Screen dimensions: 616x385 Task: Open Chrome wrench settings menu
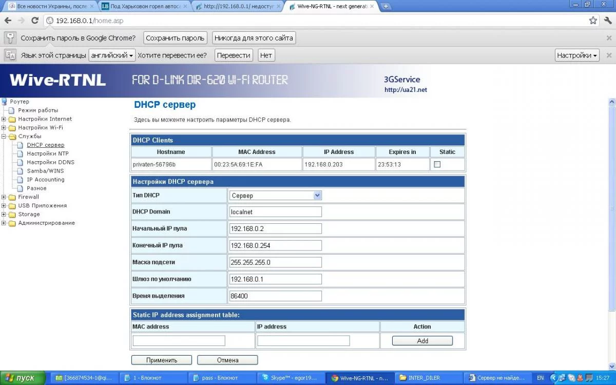608,21
